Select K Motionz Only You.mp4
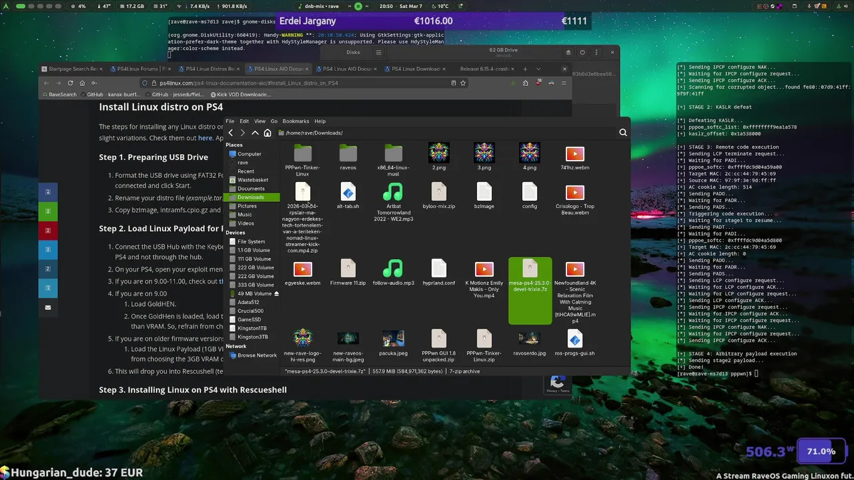Screen dimensions: 854x480 point(484,279)
